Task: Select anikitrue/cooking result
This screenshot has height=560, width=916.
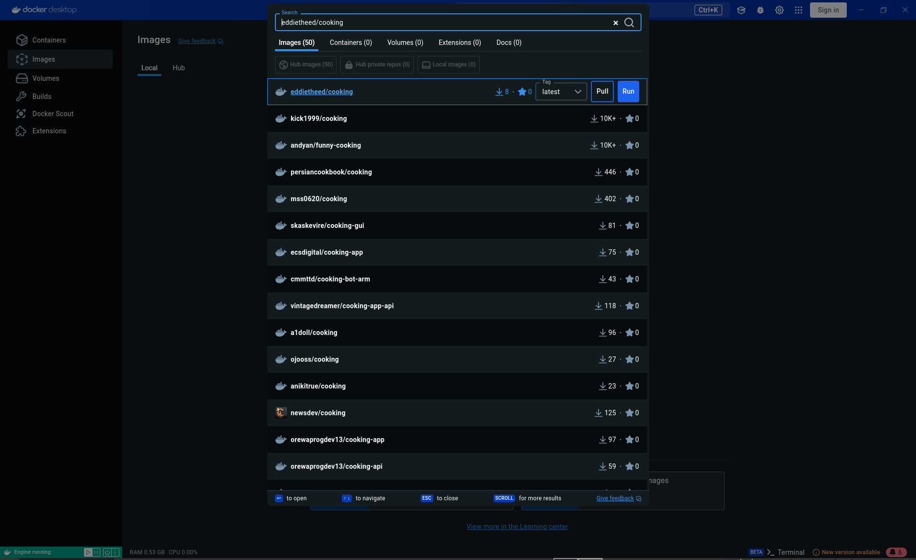Action: click(457, 386)
